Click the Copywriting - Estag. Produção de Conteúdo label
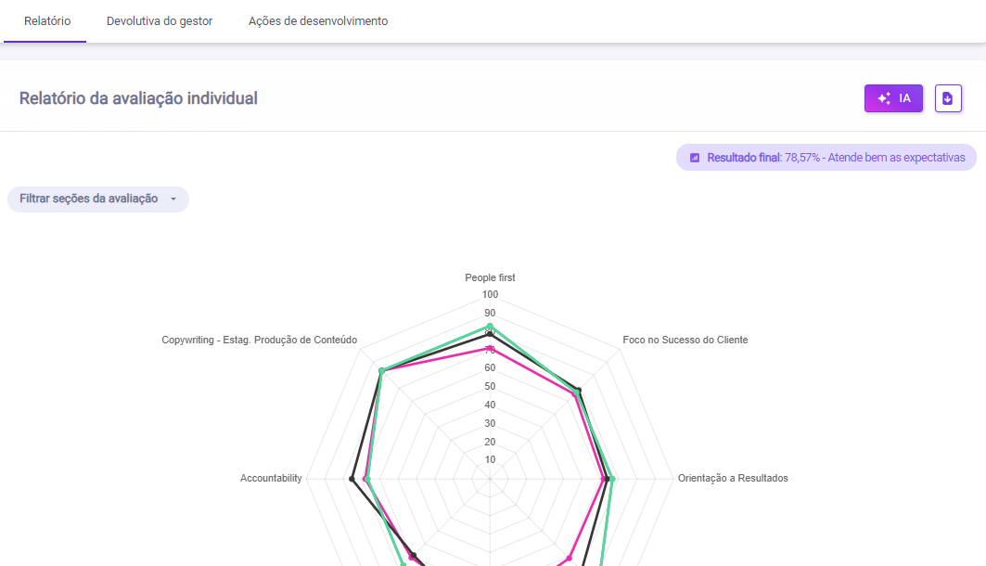This screenshot has width=986, height=566. coord(259,340)
